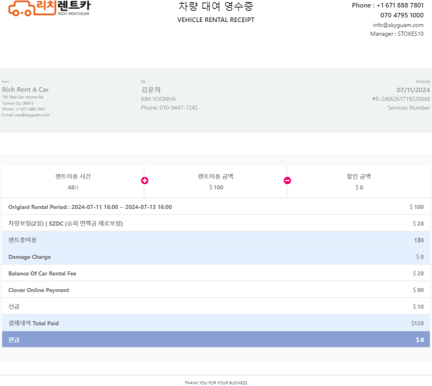Open the info@skyguam.com email link
The image size is (432, 386).
coord(398,25)
